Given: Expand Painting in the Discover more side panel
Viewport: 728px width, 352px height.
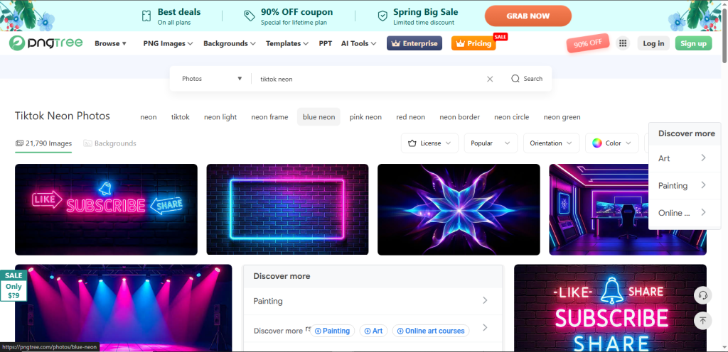Looking at the screenshot, I should point(685,186).
